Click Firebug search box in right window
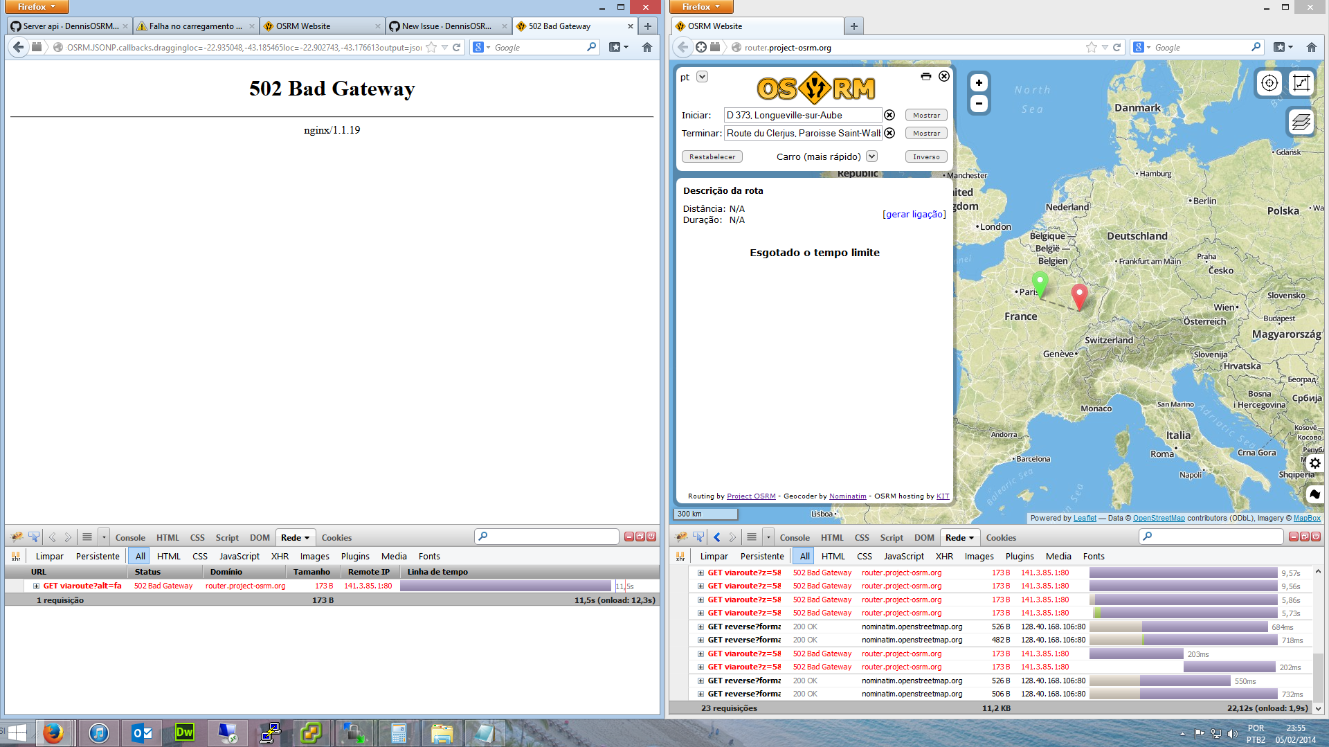Screen dimensions: 1329x747 tap(1211, 537)
